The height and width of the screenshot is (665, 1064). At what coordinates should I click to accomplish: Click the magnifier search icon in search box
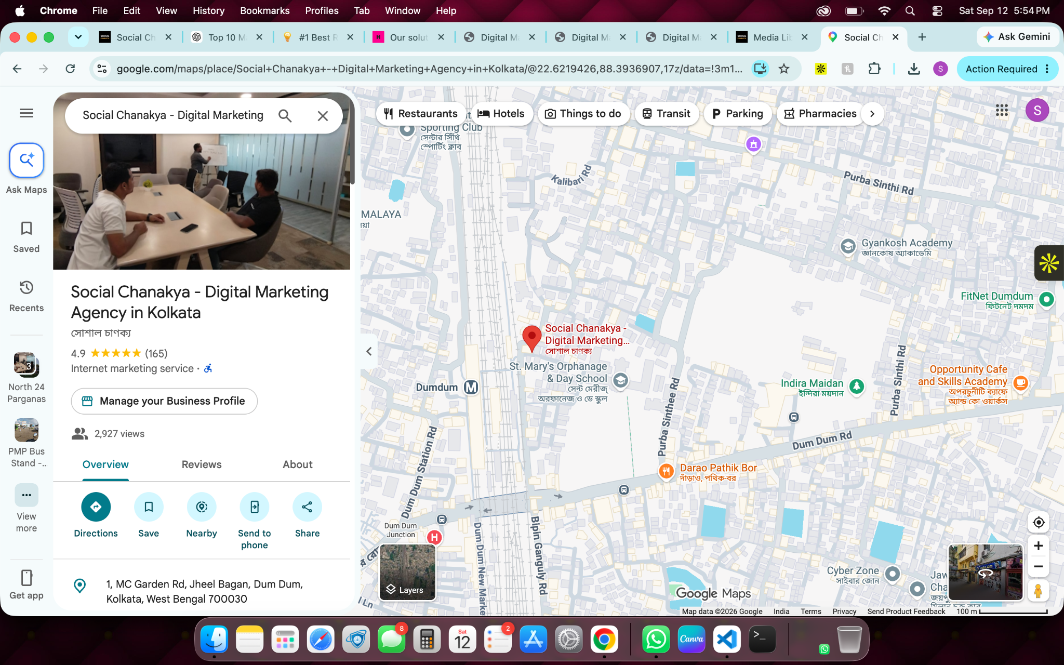(285, 115)
